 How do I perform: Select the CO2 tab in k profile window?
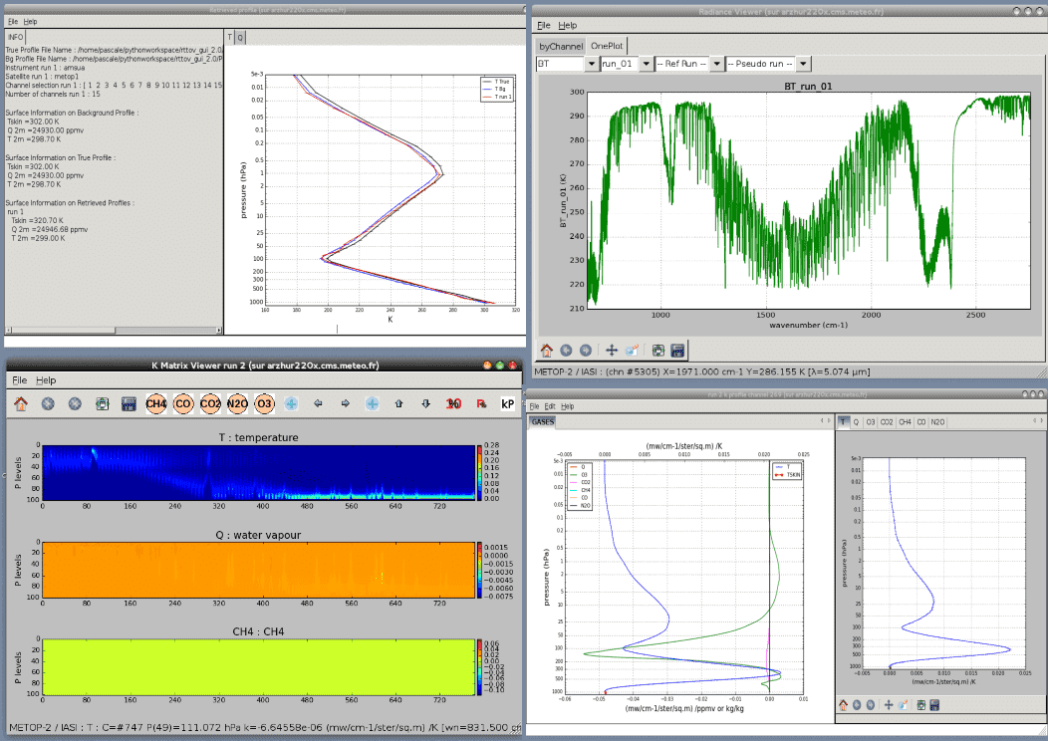pyautogui.click(x=887, y=422)
